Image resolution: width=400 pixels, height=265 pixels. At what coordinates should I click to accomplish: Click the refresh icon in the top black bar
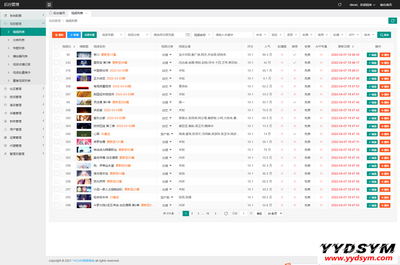click(x=340, y=5)
